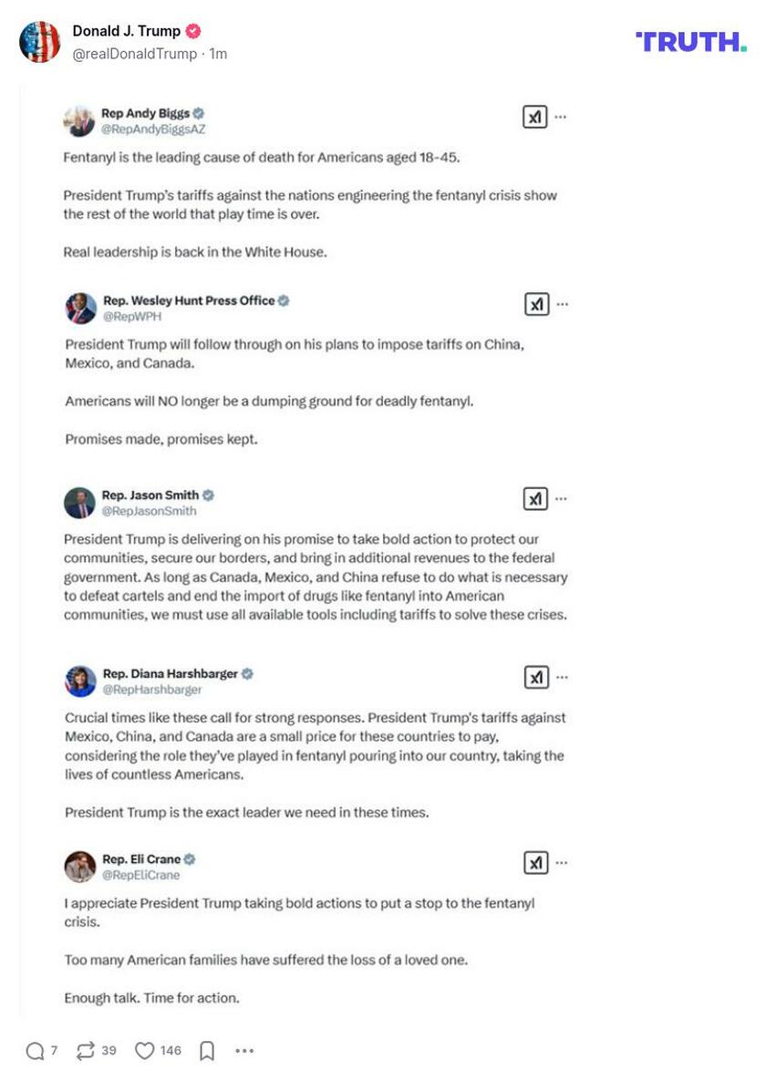Viewport: 766px width, 1082px height.
Task: Click the ReTruth repost icon
Action: click(86, 1051)
